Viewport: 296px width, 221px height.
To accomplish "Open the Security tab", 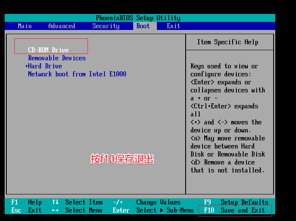I will pos(106,26).
